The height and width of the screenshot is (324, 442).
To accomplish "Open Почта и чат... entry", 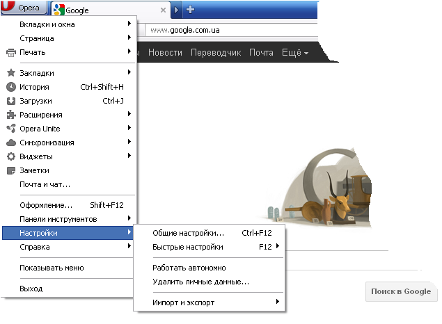I will [69, 184].
